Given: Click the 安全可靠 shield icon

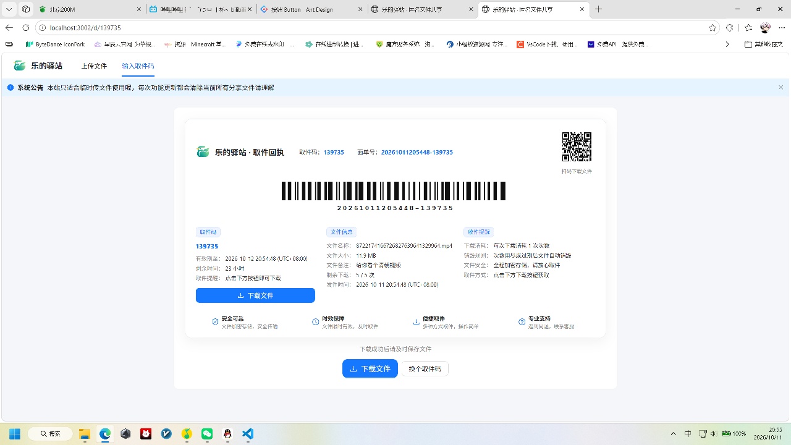Looking at the screenshot, I should [x=215, y=322].
